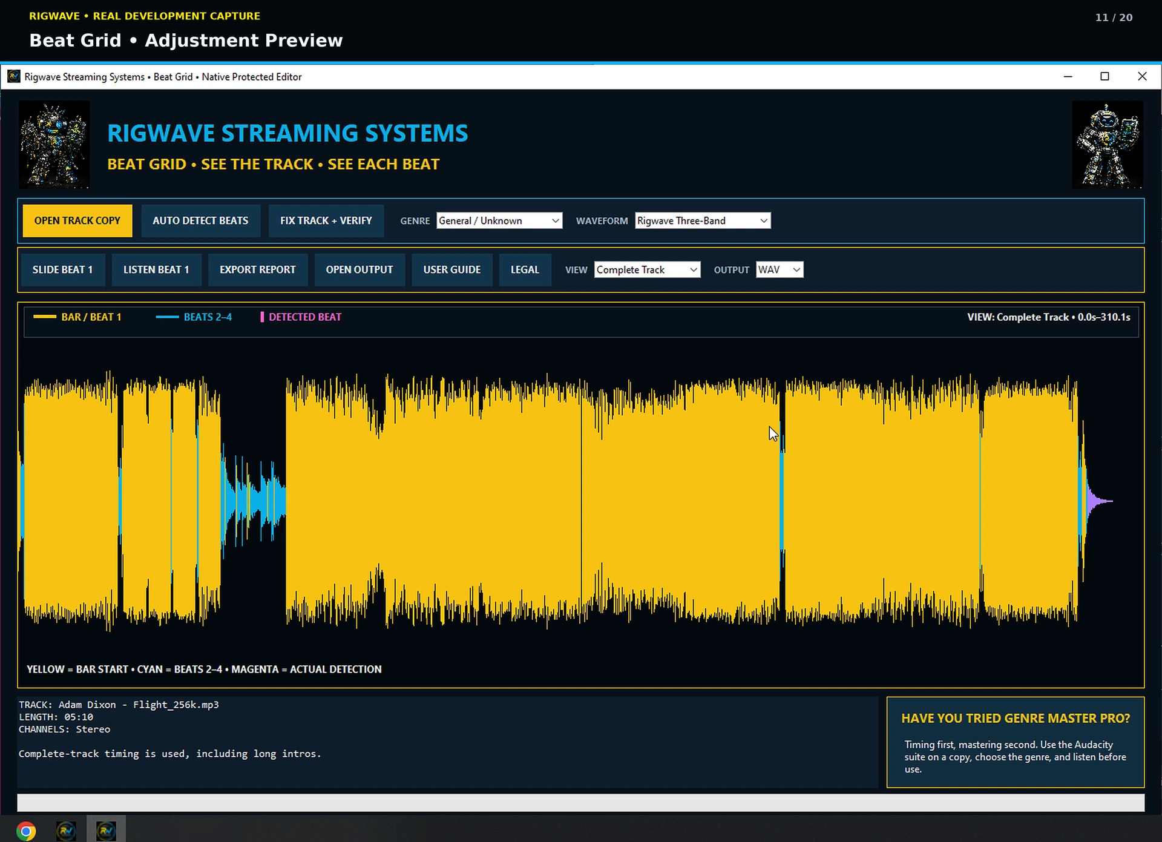The width and height of the screenshot is (1162, 842).
Task: Expand the Waveform dropdown set to Rigwave Three-Band
Action: pyautogui.click(x=703, y=221)
